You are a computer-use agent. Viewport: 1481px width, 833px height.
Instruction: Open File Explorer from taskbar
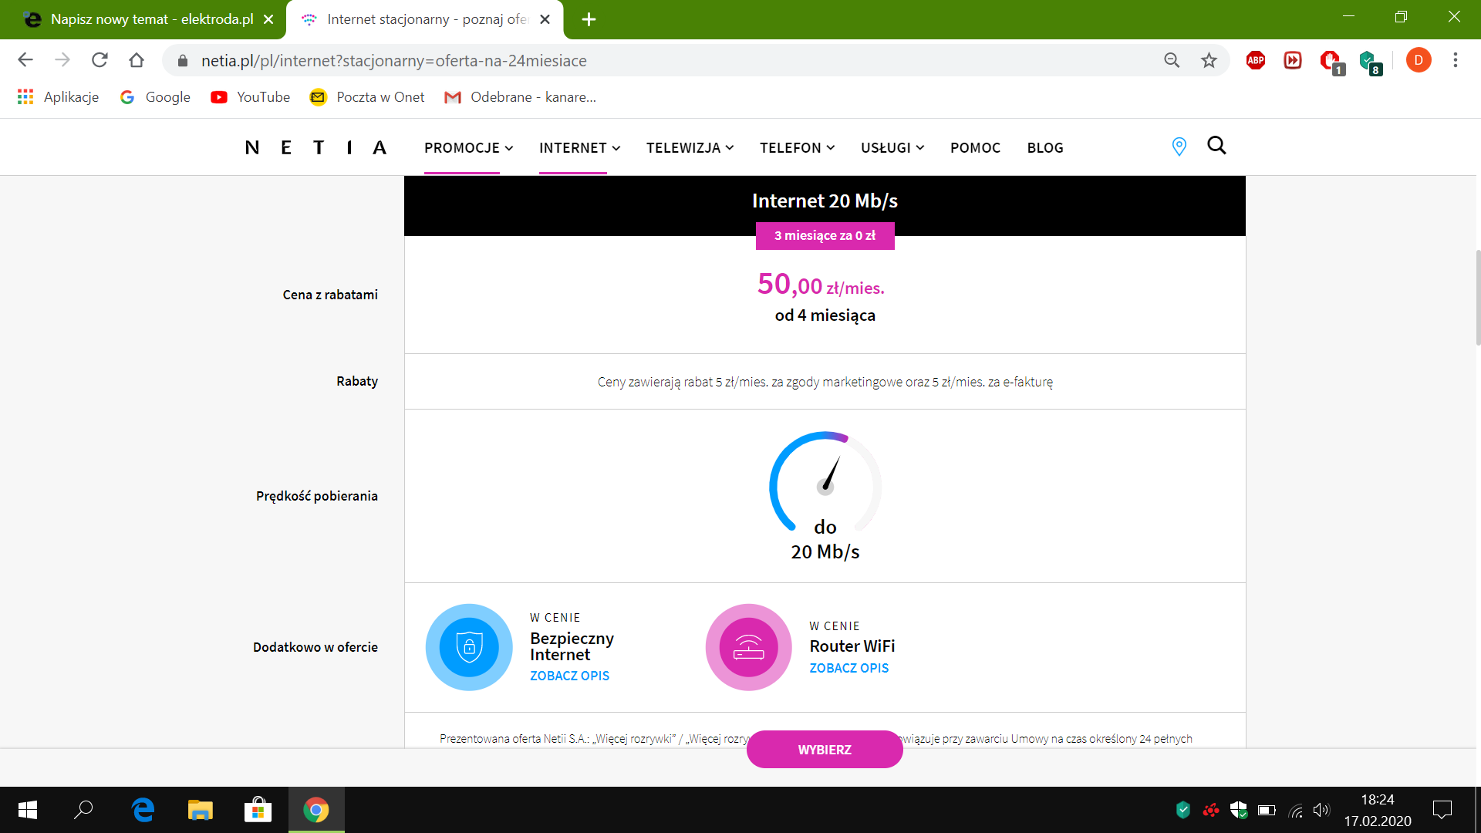[x=201, y=810]
